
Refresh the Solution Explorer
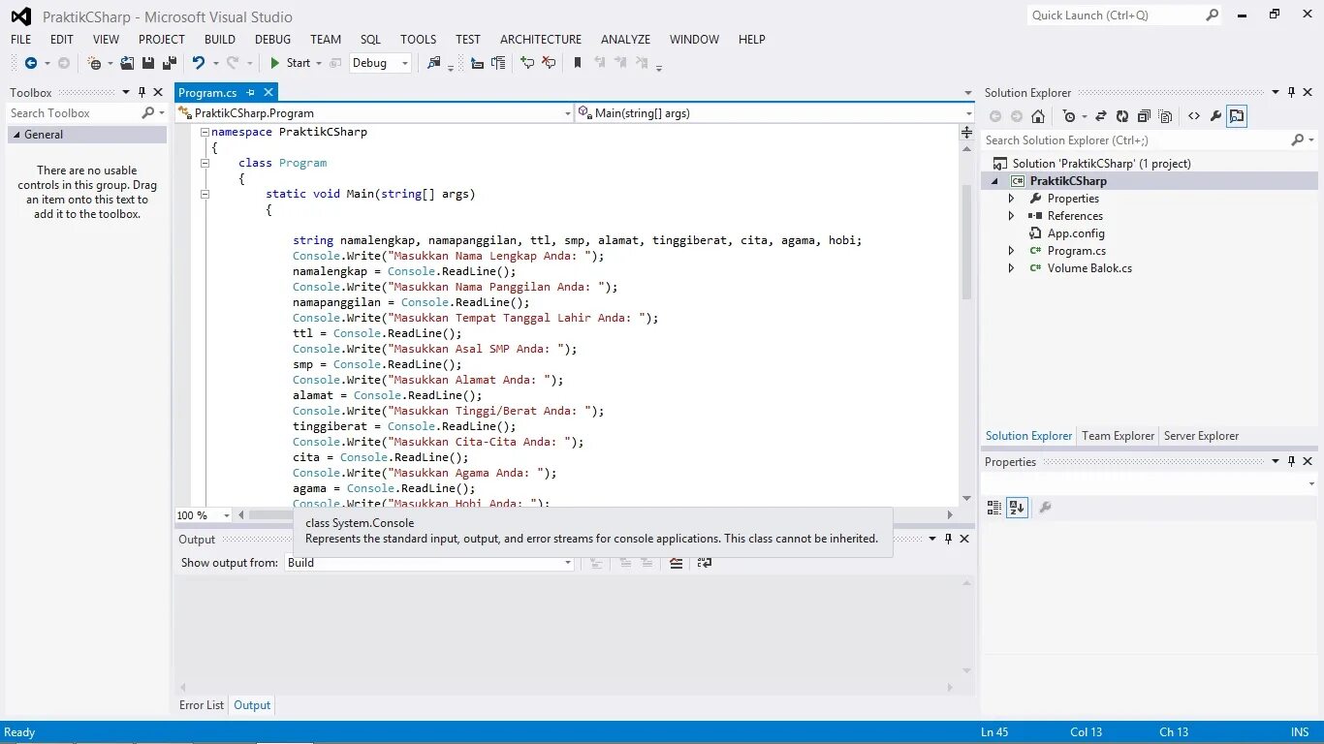[x=1122, y=116]
